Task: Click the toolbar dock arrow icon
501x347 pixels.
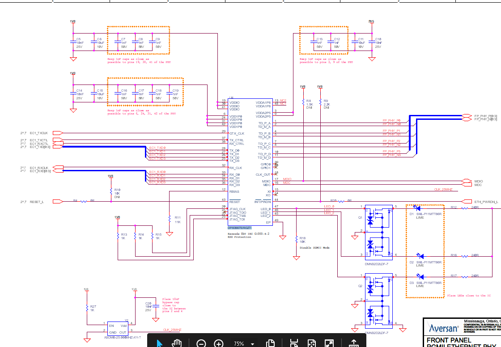Action: click(x=354, y=343)
